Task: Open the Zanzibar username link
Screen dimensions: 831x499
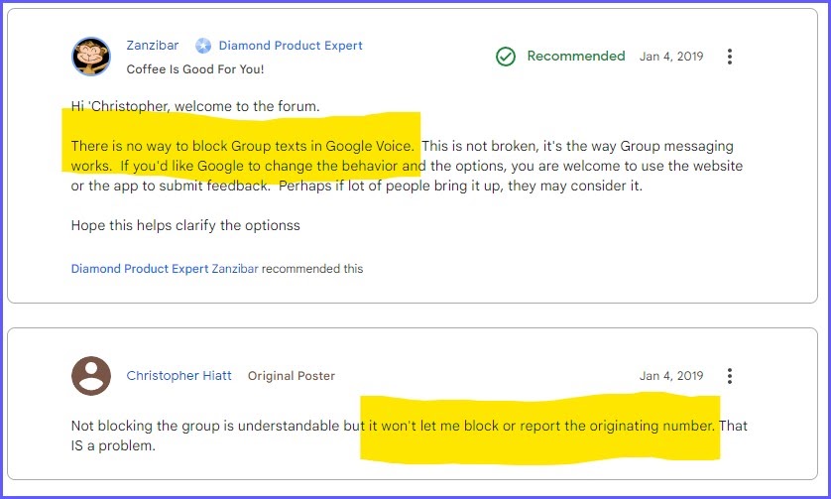Action: 153,46
